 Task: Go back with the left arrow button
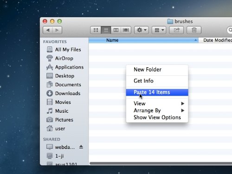tap(48, 30)
